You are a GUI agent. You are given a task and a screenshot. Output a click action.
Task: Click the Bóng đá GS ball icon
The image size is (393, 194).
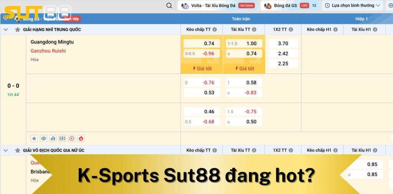click(268, 6)
